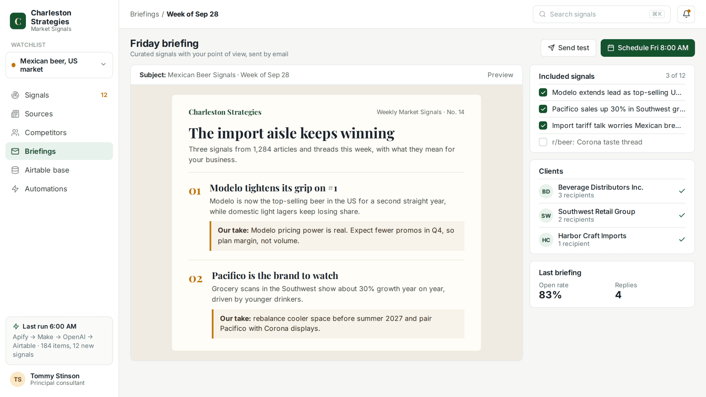Click checkmark for Beverage Distributors Inc.

(x=682, y=191)
